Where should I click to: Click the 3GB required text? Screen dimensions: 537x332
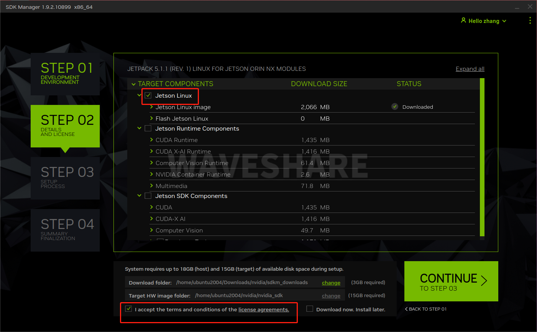368,282
